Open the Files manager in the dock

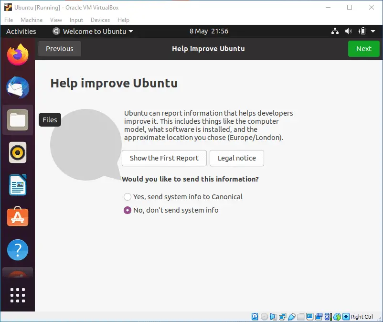18,120
